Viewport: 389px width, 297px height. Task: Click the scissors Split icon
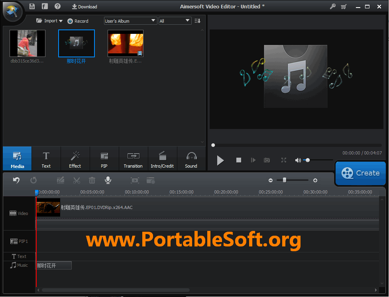point(77,180)
